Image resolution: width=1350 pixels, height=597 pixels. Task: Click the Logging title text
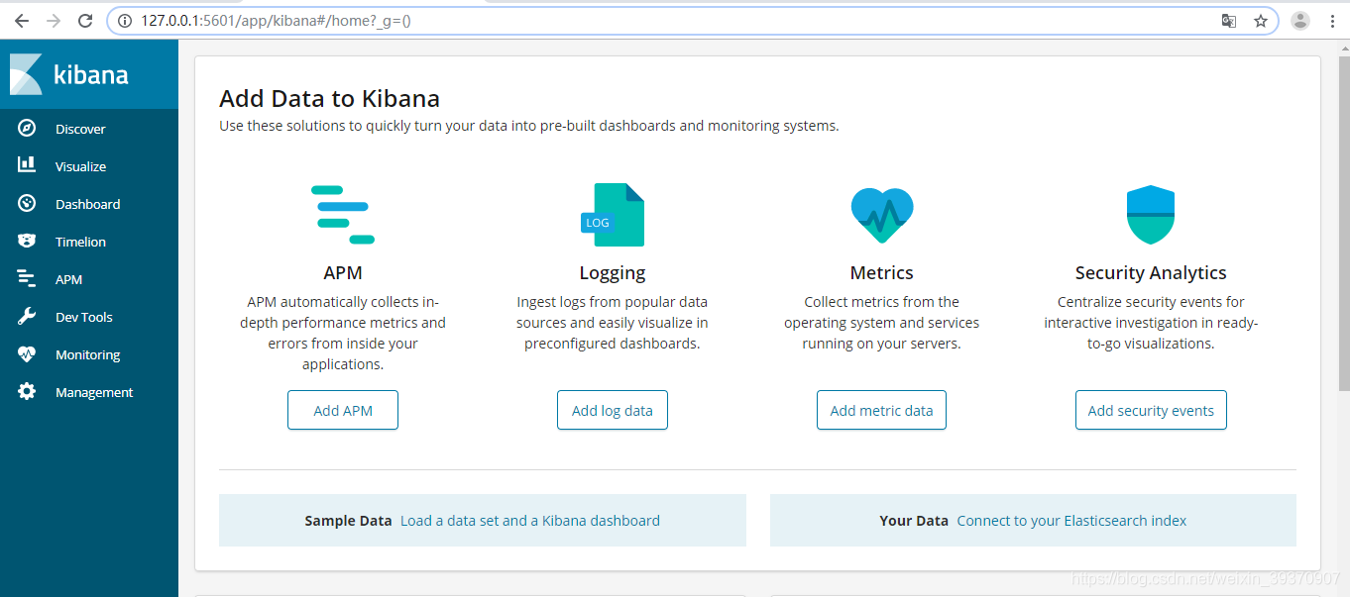point(613,272)
